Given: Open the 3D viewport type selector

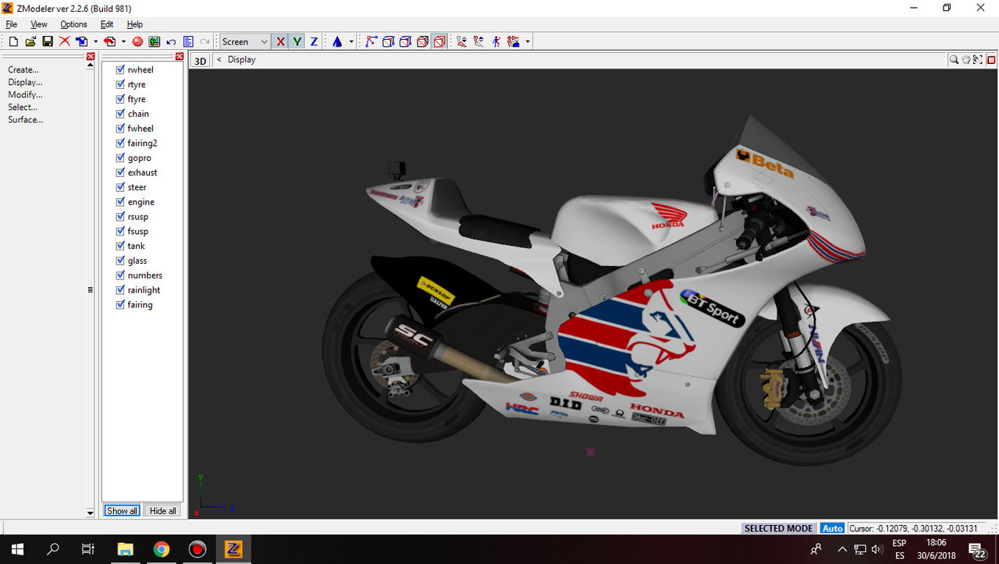Looking at the screenshot, I should [x=201, y=60].
